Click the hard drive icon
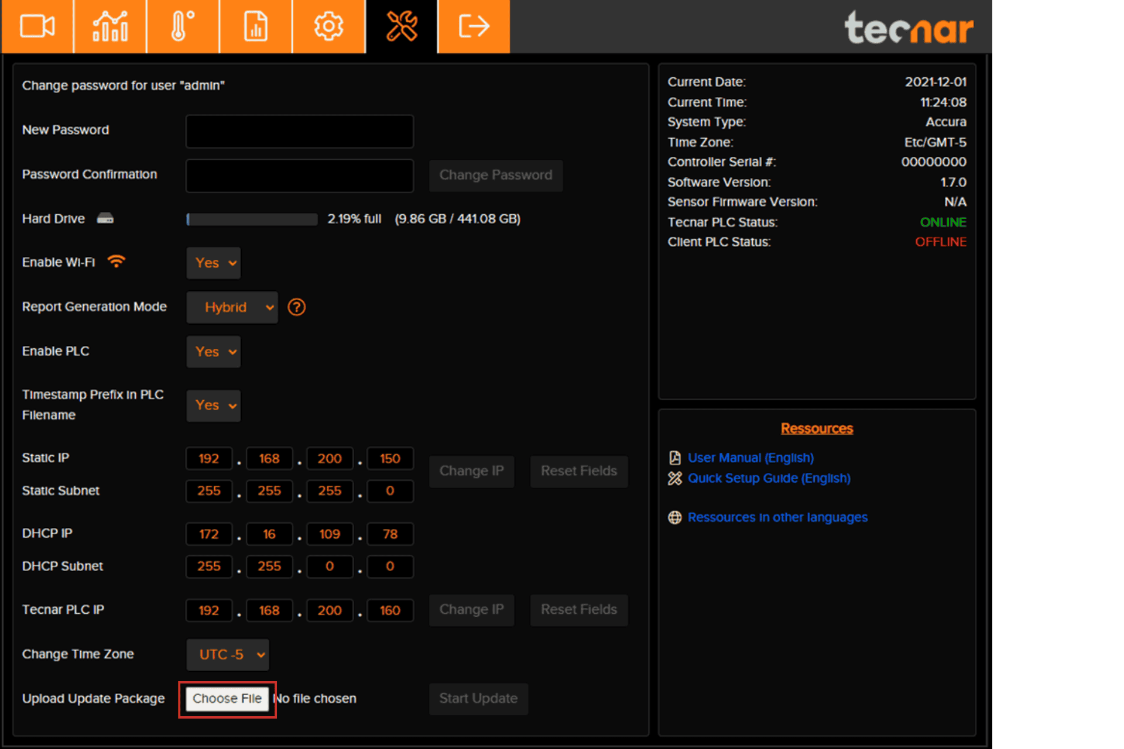Image resolution: width=1124 pixels, height=749 pixels. (x=105, y=218)
